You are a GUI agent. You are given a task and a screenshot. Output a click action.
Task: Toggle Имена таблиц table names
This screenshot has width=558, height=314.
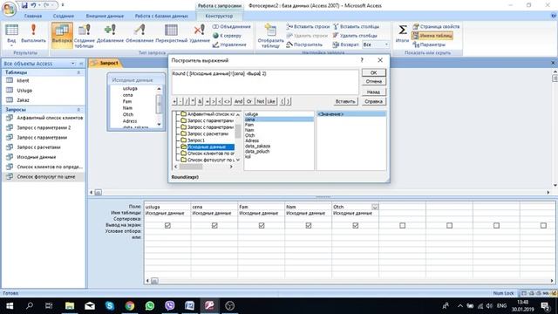432,36
